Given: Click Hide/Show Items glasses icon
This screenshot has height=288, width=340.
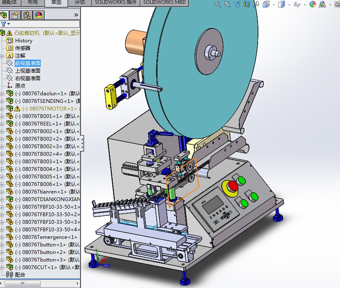Looking at the screenshot, I should [x=297, y=4].
